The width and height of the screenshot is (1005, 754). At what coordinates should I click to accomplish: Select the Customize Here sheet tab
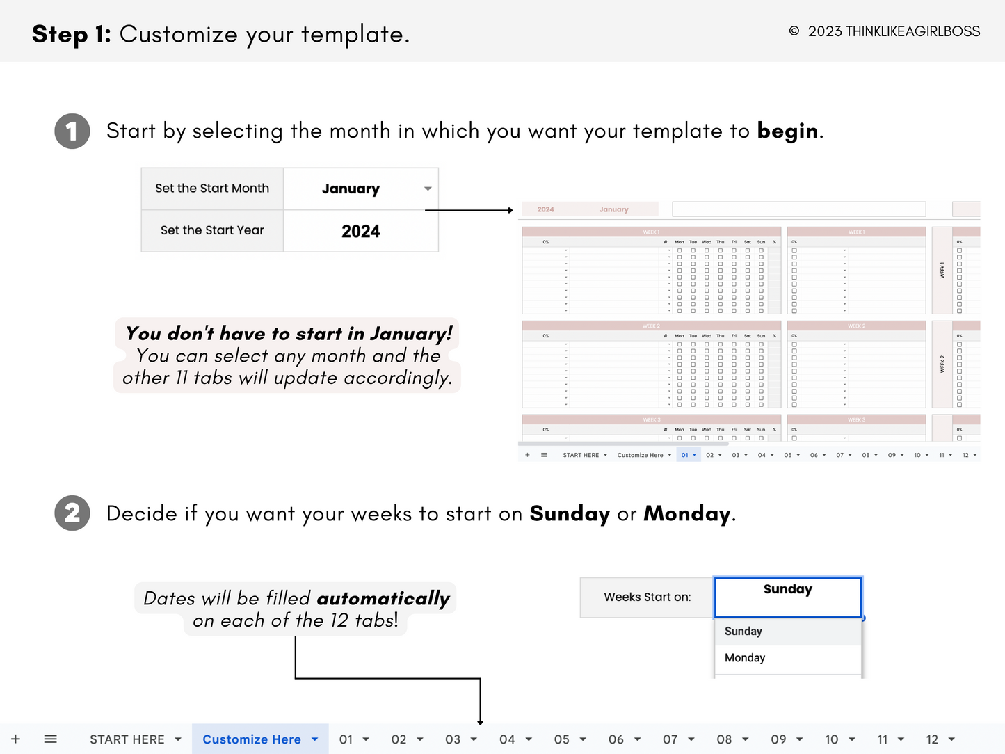(251, 739)
